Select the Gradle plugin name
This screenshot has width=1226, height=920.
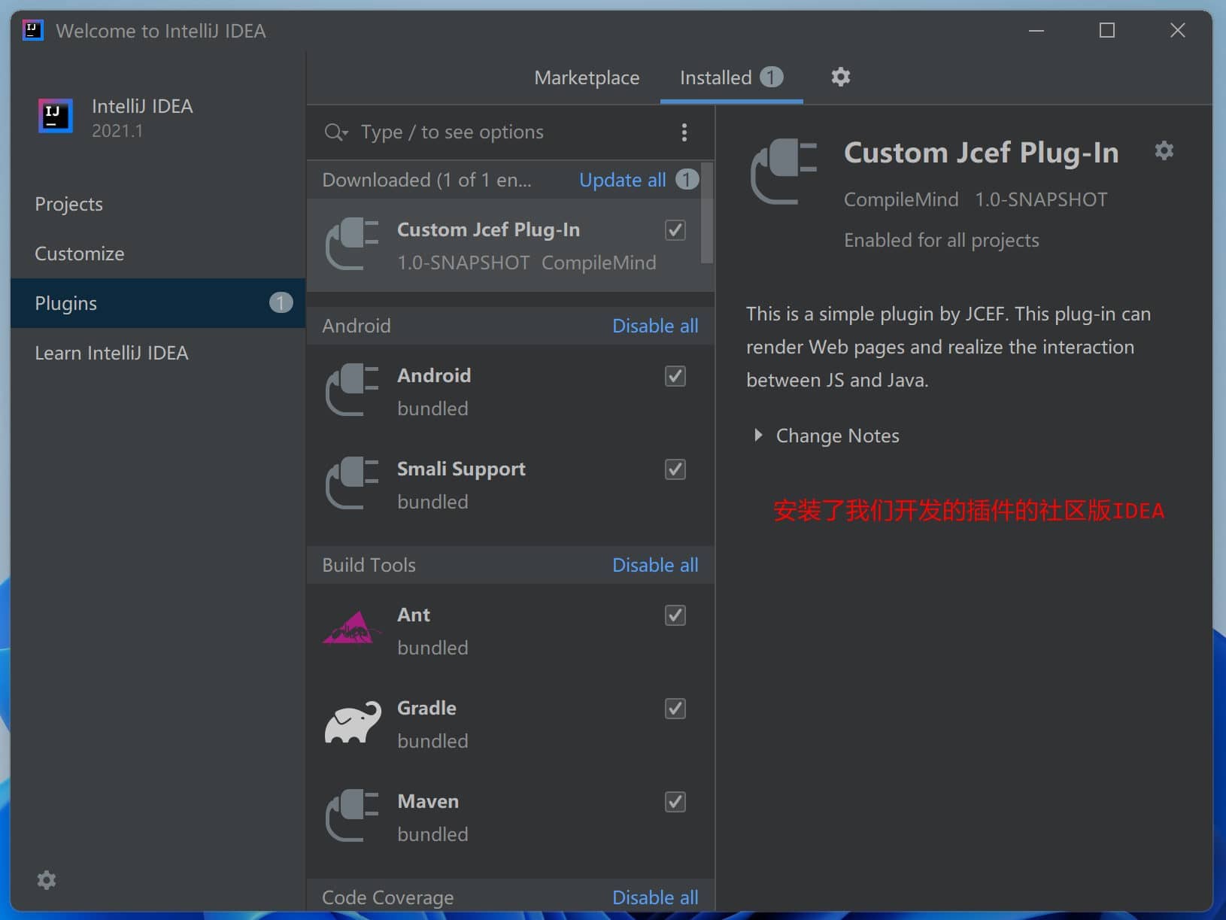[426, 708]
